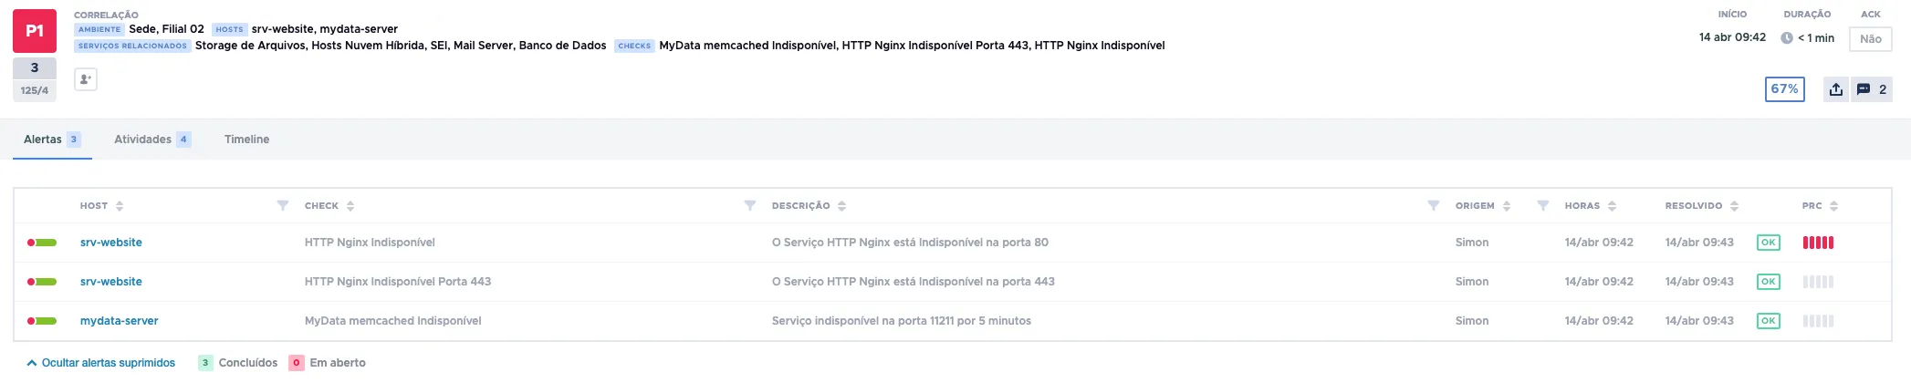Filter by Em aberto count badge
Viewport: 1911px width, 383px height.
tap(297, 363)
